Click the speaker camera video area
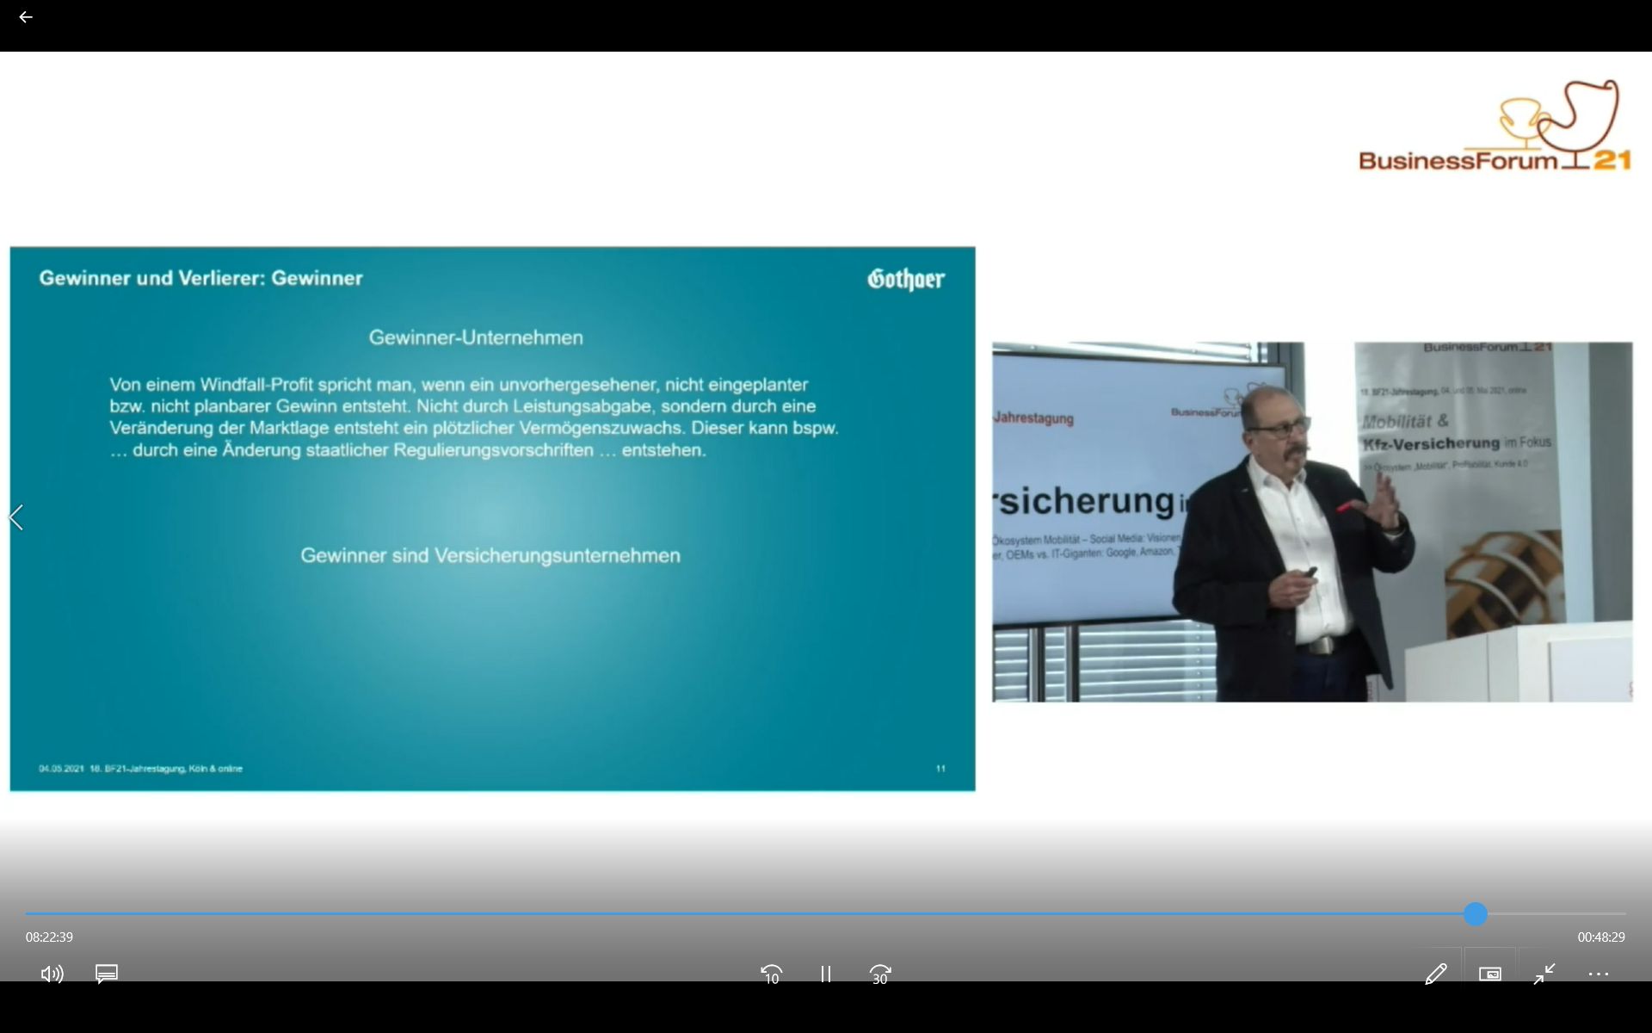The width and height of the screenshot is (1652, 1033). pyautogui.click(x=1311, y=522)
